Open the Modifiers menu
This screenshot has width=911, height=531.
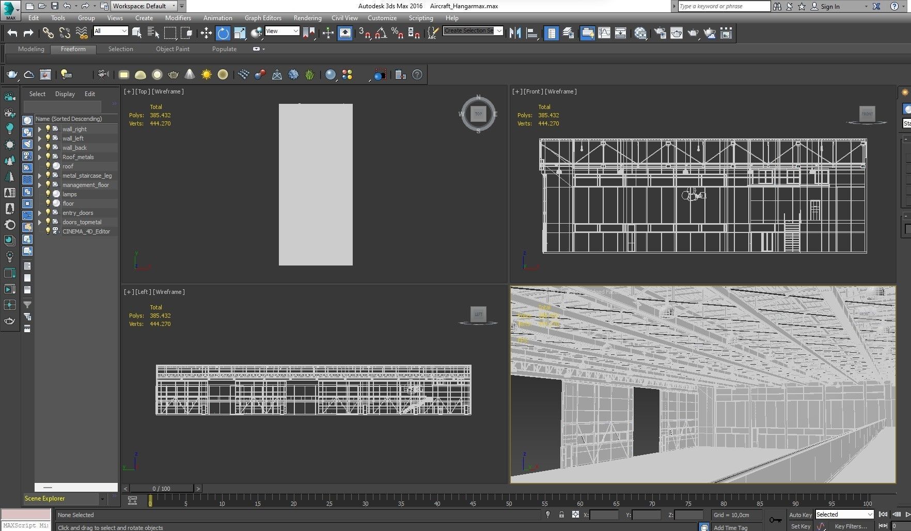point(178,18)
